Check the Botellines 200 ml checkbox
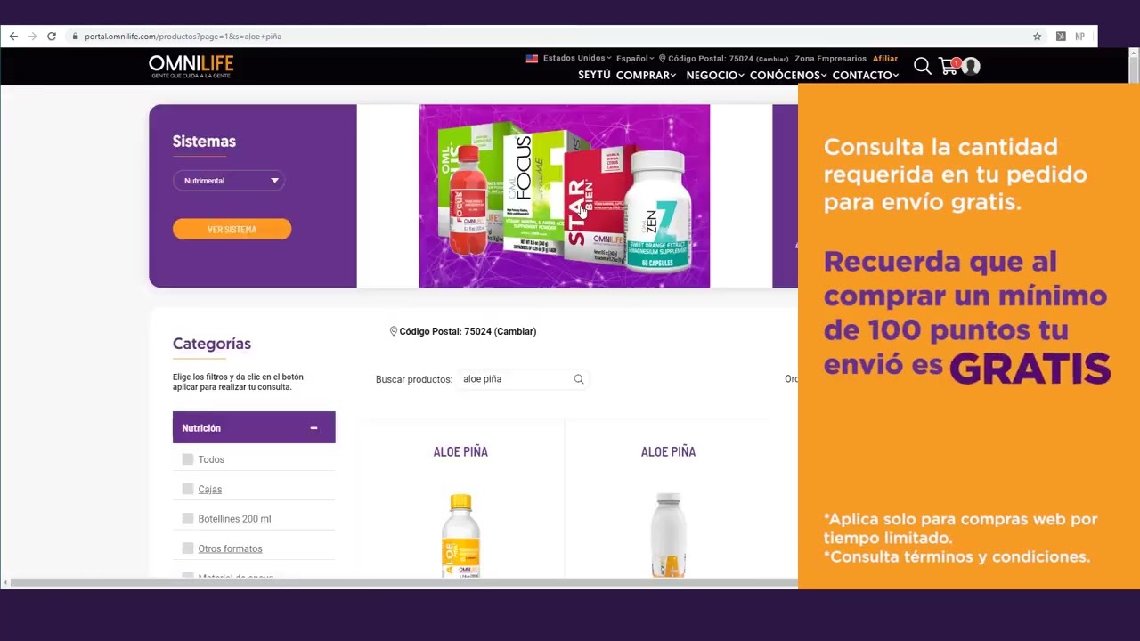Screen dimensions: 1140x641 coord(188,518)
